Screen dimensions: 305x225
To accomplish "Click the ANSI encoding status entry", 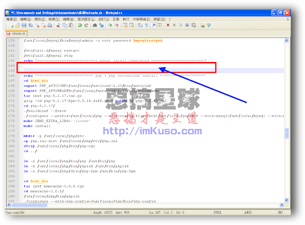I will (248, 212).
